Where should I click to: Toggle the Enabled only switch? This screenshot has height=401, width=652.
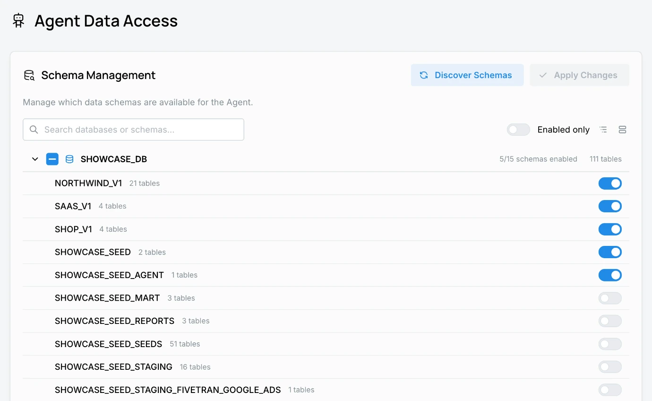pyautogui.click(x=518, y=130)
